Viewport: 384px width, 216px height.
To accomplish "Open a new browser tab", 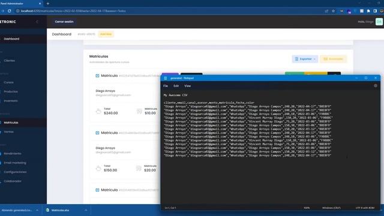I will [48, 4].
